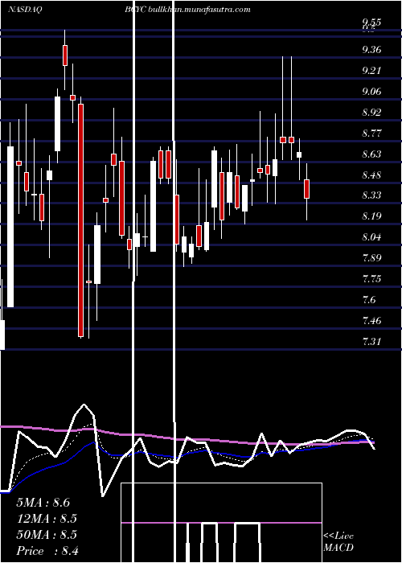
Task: Click the tallest red candle falling to 7.31
Action: click(x=80, y=220)
